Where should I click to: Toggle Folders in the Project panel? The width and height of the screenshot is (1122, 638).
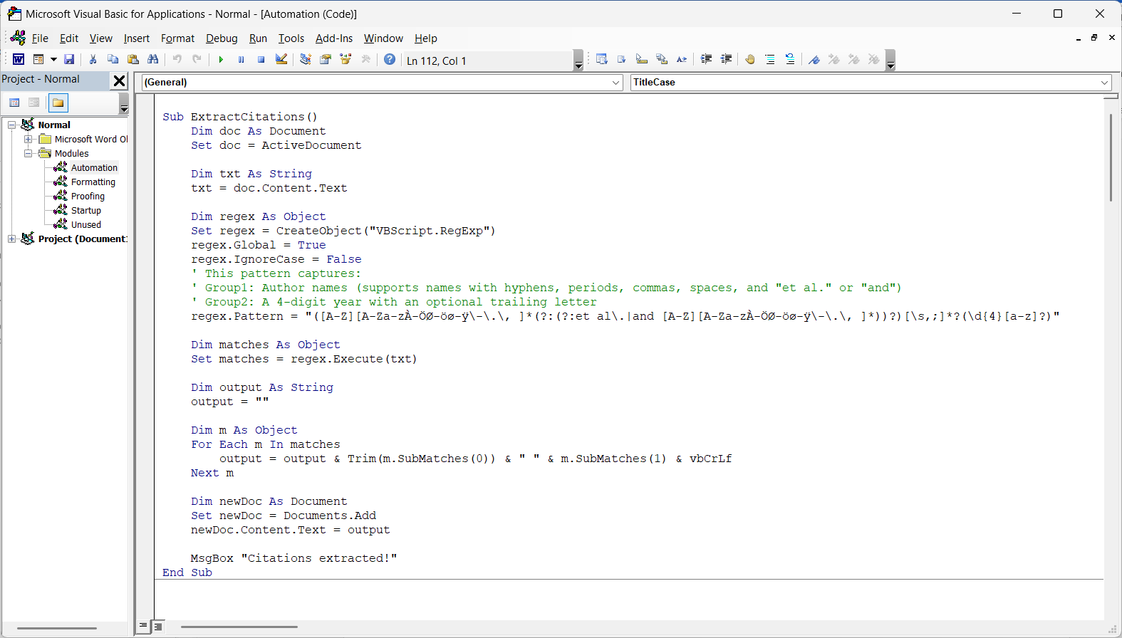tap(58, 103)
